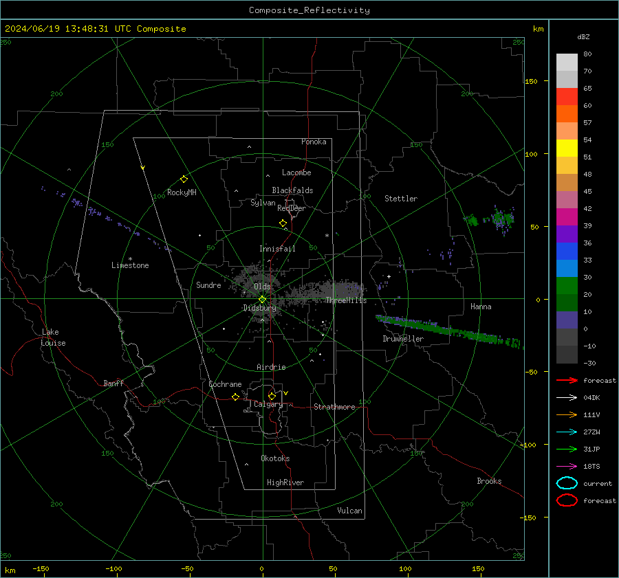The height and width of the screenshot is (578, 619).
Task: Click the Limestone label
Action: point(130,265)
